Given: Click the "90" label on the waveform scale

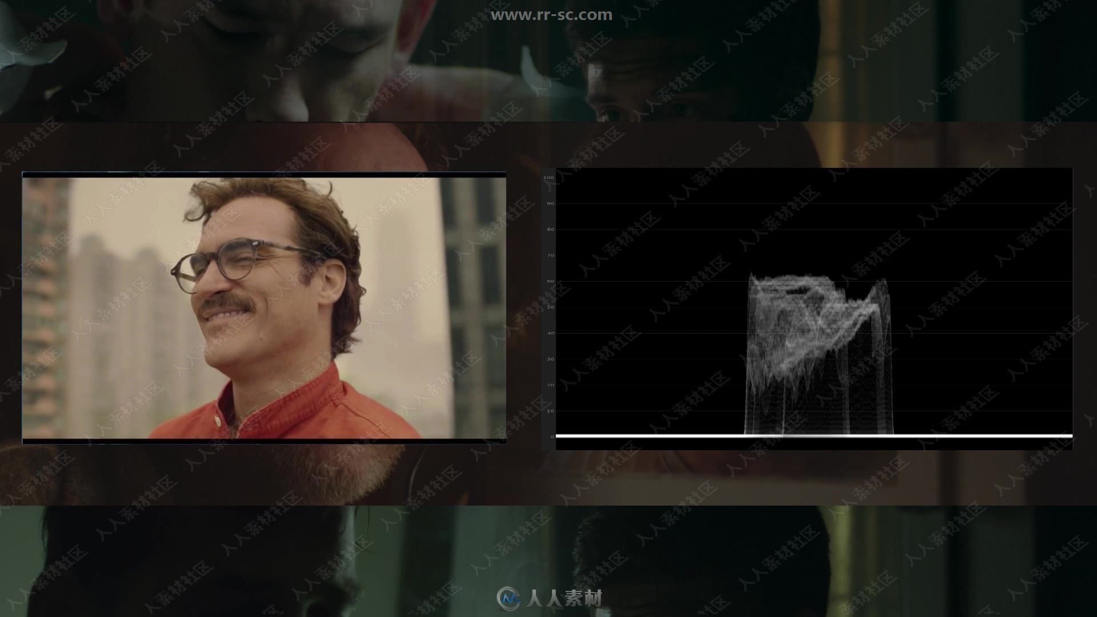Looking at the screenshot, I should [551, 203].
